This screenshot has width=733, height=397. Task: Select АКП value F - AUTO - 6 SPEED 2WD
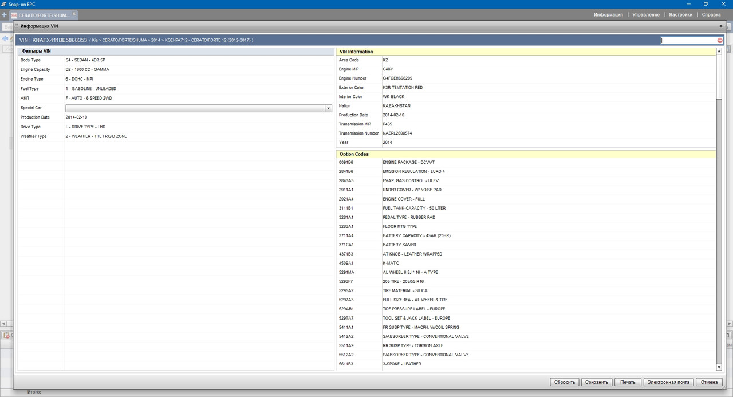(88, 98)
